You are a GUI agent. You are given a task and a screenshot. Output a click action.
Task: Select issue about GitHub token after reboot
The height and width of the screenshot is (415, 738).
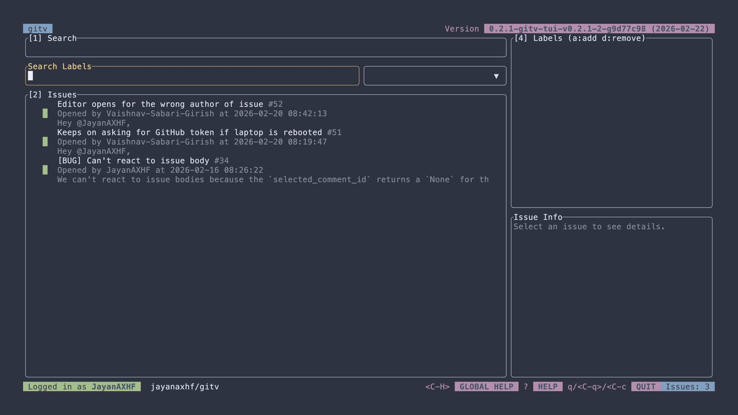pos(189,133)
